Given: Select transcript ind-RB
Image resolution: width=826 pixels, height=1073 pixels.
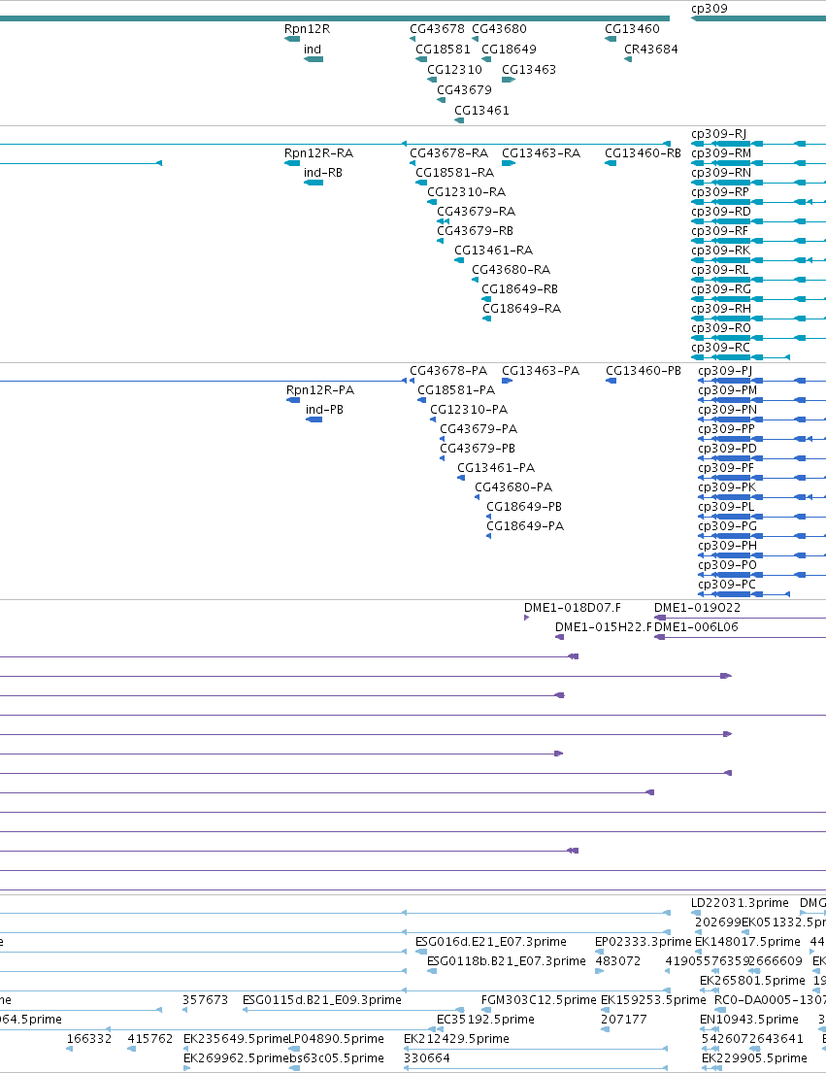Looking at the screenshot, I should pyautogui.click(x=314, y=183).
